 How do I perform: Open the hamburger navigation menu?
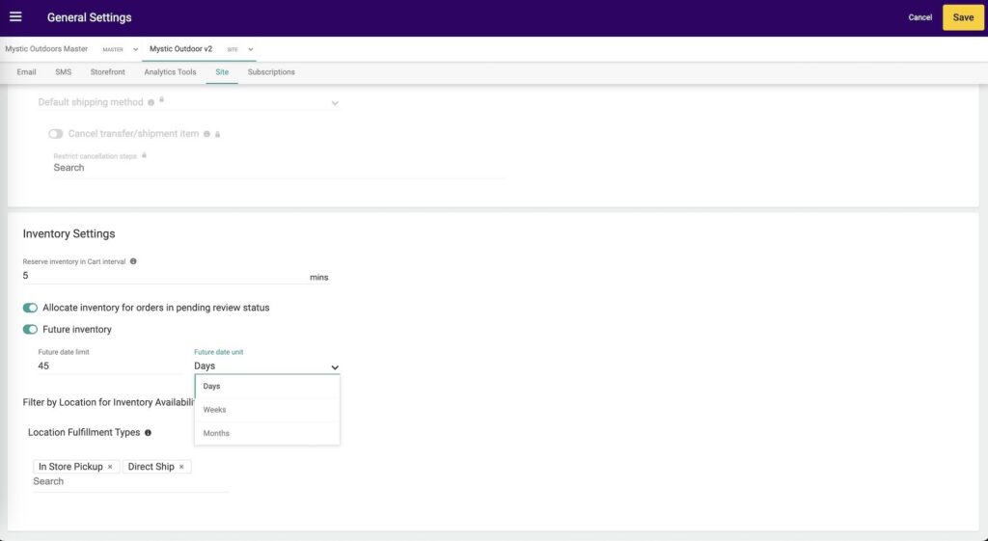click(x=15, y=17)
